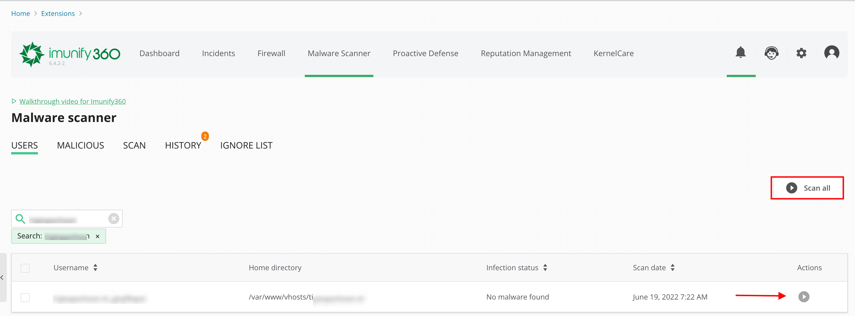Go to the Dashboard tab
This screenshot has width=855, height=316.
tap(159, 54)
